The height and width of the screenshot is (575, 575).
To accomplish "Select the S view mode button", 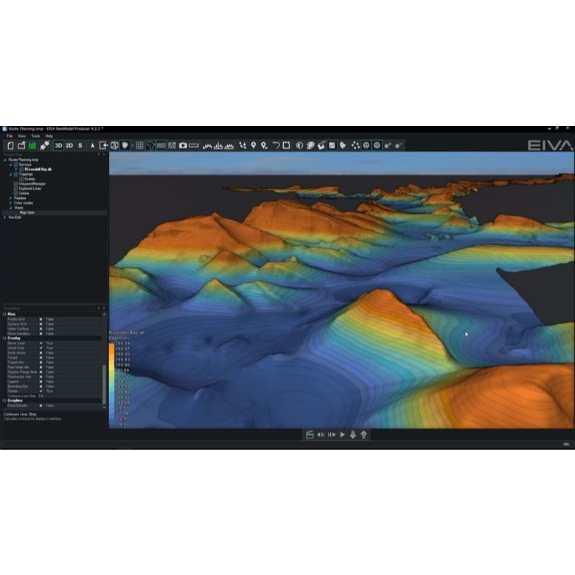I will point(80,145).
